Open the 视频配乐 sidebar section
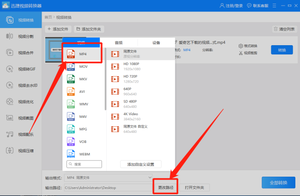This screenshot has width=300, height=196. tap(21, 134)
